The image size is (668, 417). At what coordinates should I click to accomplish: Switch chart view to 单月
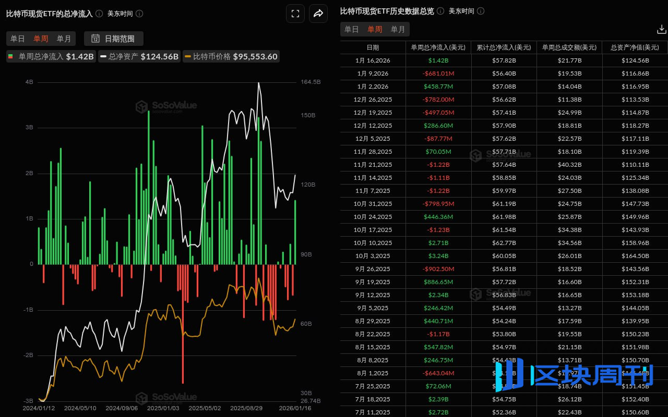(64, 39)
